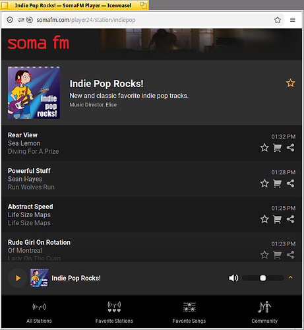304x330 pixels.
Task: Star the song Powerful Stuff
Action: (x=264, y=183)
